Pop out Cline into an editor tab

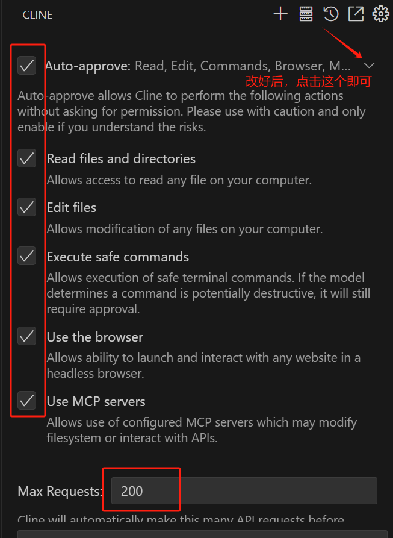pos(356,14)
